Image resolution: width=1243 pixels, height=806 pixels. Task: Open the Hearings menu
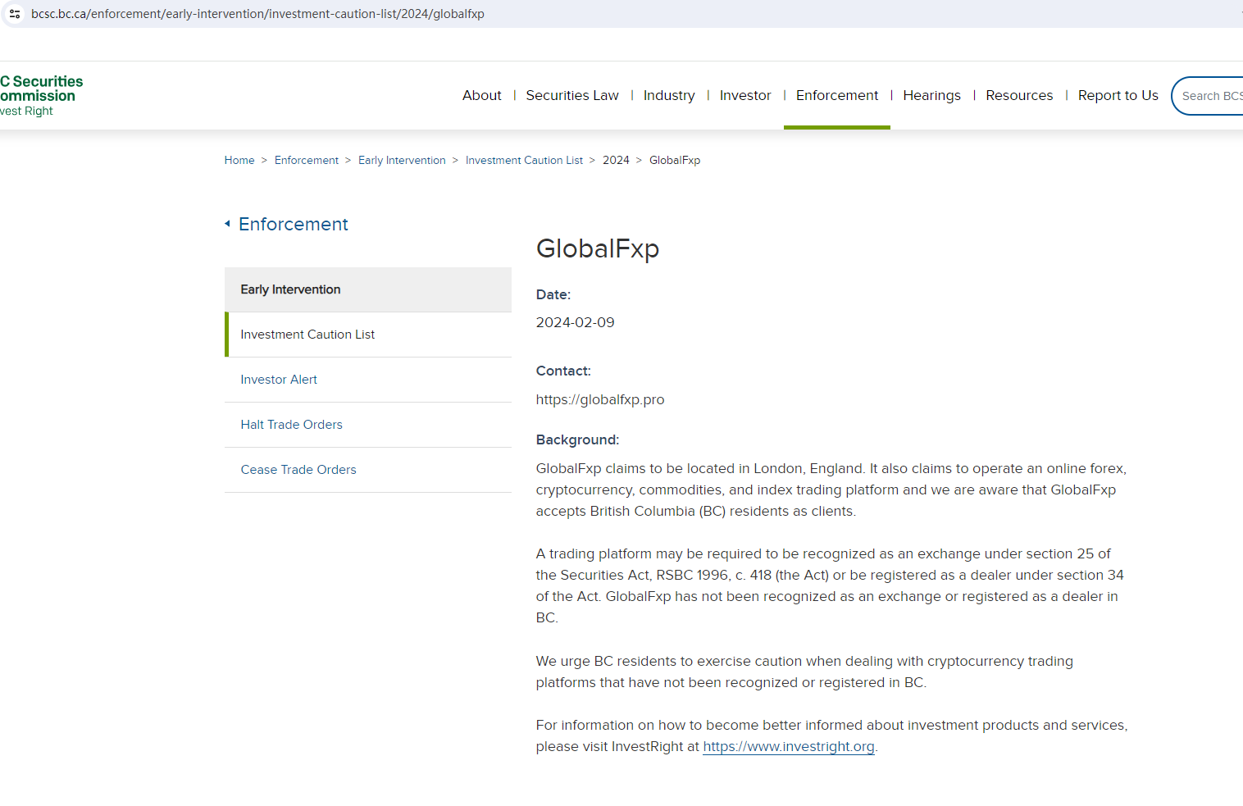pos(931,95)
